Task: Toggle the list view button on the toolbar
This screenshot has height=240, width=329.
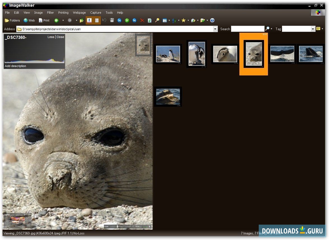Action: click(97, 20)
